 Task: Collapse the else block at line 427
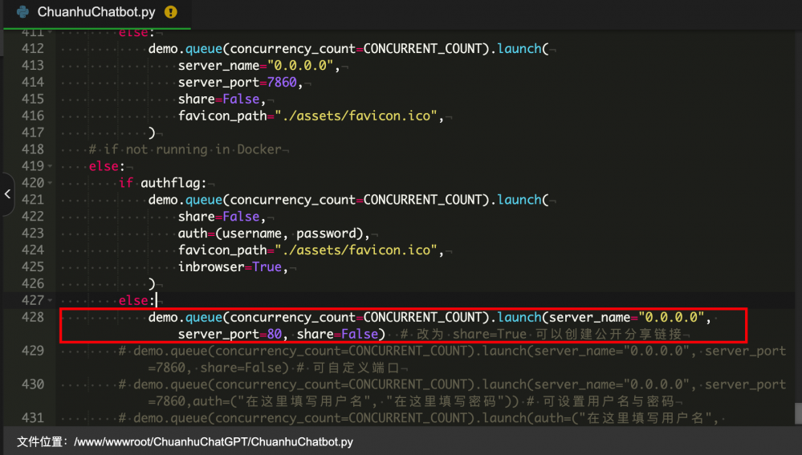(x=51, y=301)
